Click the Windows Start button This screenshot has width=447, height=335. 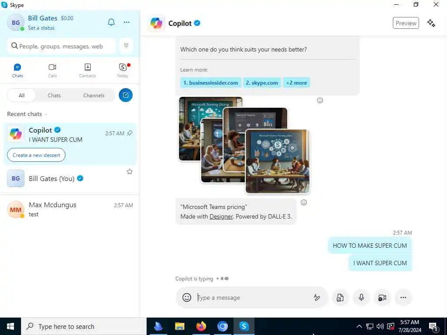coord(10,326)
